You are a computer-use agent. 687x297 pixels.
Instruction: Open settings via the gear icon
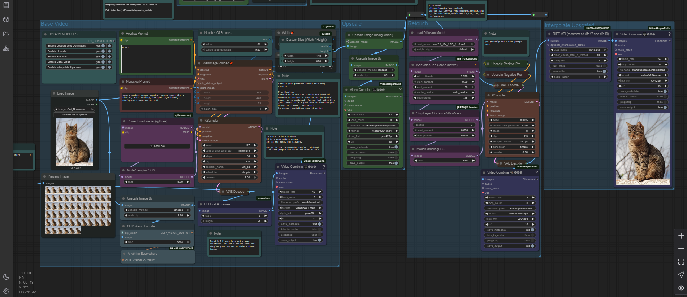(x=6, y=291)
